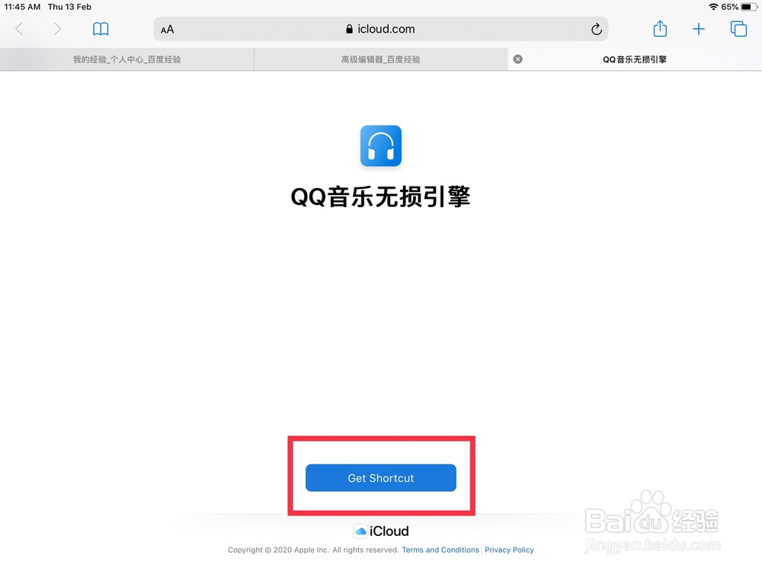This screenshot has height=571, width=762.
Task: Switch to 高级编辑器_百度经验 tab
Action: click(381, 59)
